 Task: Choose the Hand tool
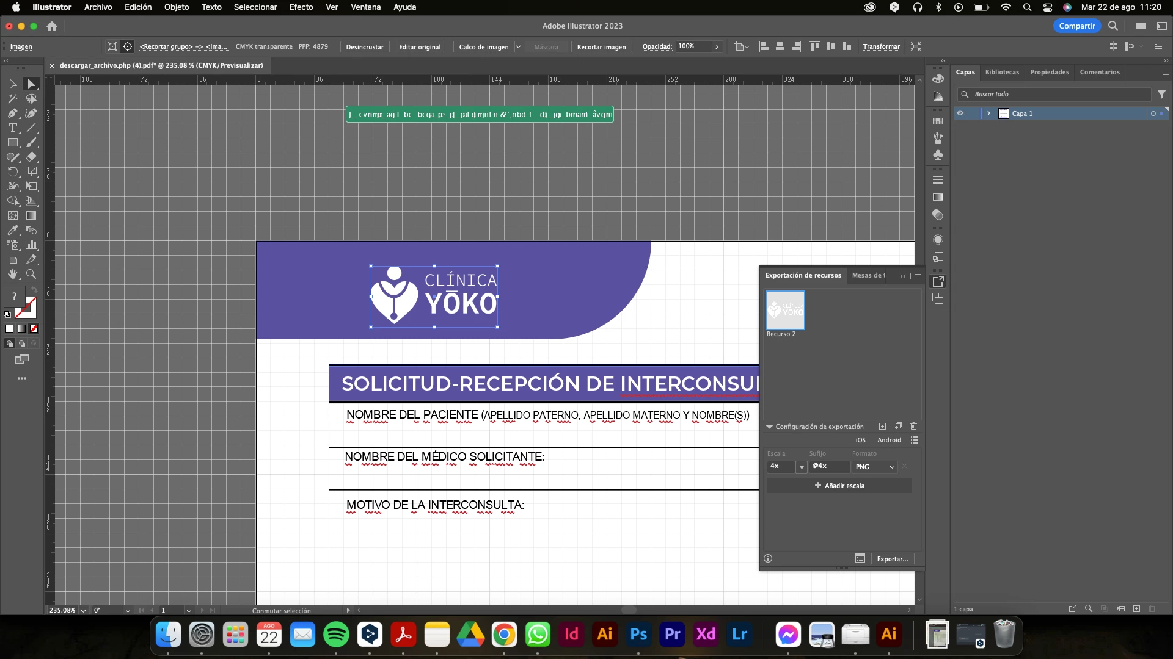[12, 275]
